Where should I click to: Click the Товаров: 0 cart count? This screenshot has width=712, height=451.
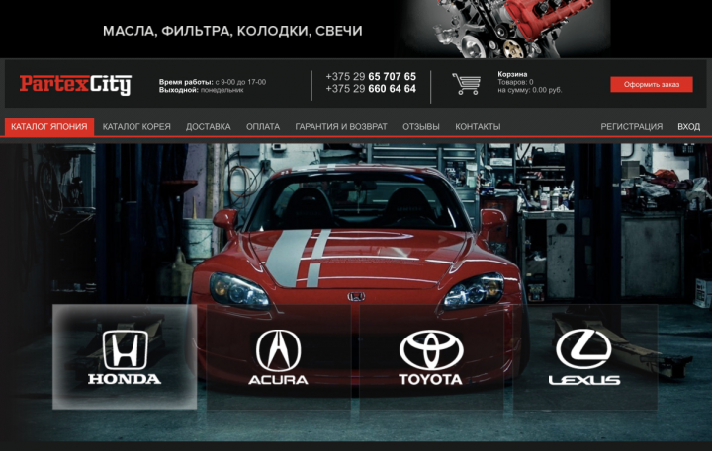click(515, 82)
